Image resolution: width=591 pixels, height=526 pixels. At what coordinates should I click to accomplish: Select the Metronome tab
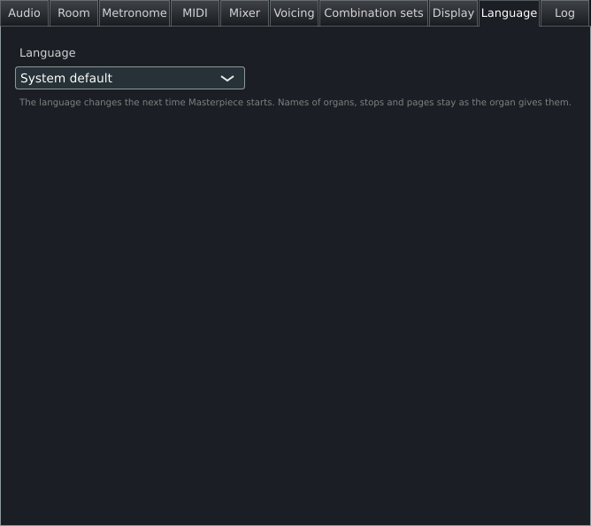[134, 13]
